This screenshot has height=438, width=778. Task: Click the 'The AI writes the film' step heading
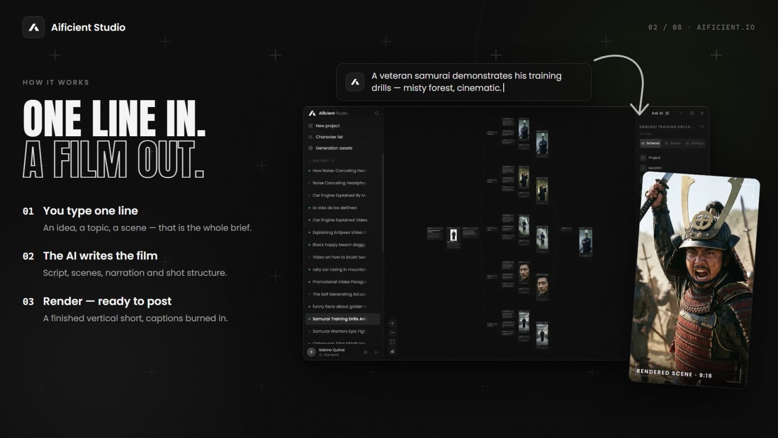click(100, 256)
